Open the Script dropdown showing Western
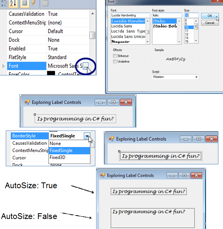The width and height of the screenshot is (223, 229). coord(175,77)
